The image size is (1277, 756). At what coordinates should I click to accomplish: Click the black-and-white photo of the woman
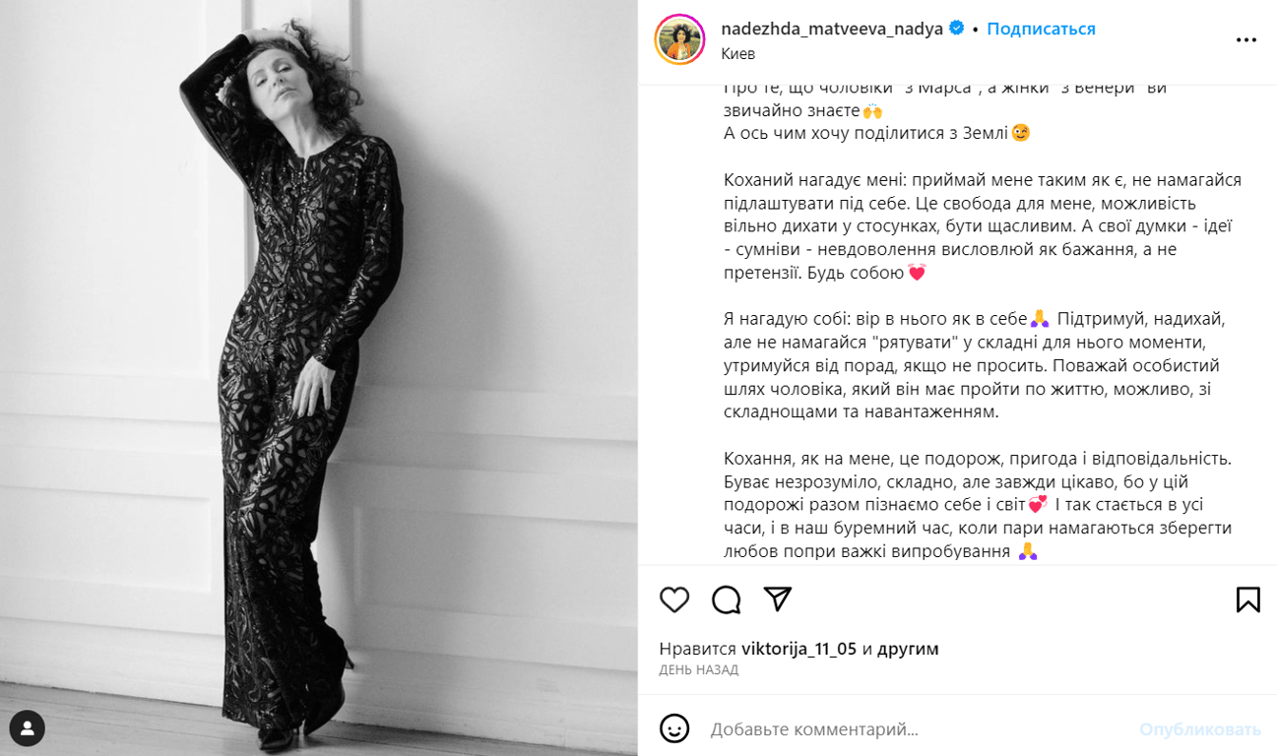(x=319, y=378)
